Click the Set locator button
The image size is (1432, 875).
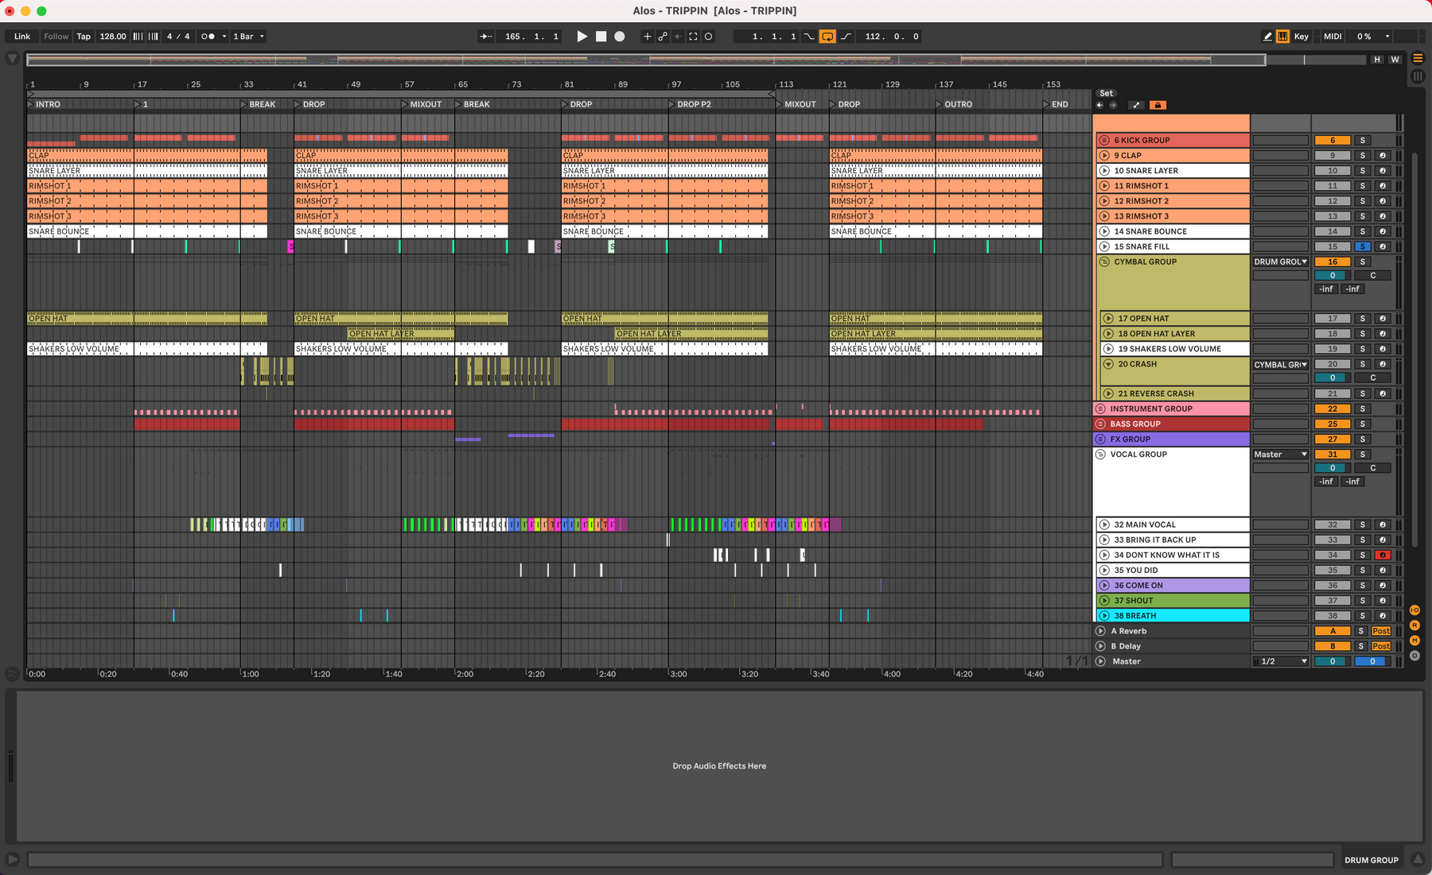point(1106,93)
